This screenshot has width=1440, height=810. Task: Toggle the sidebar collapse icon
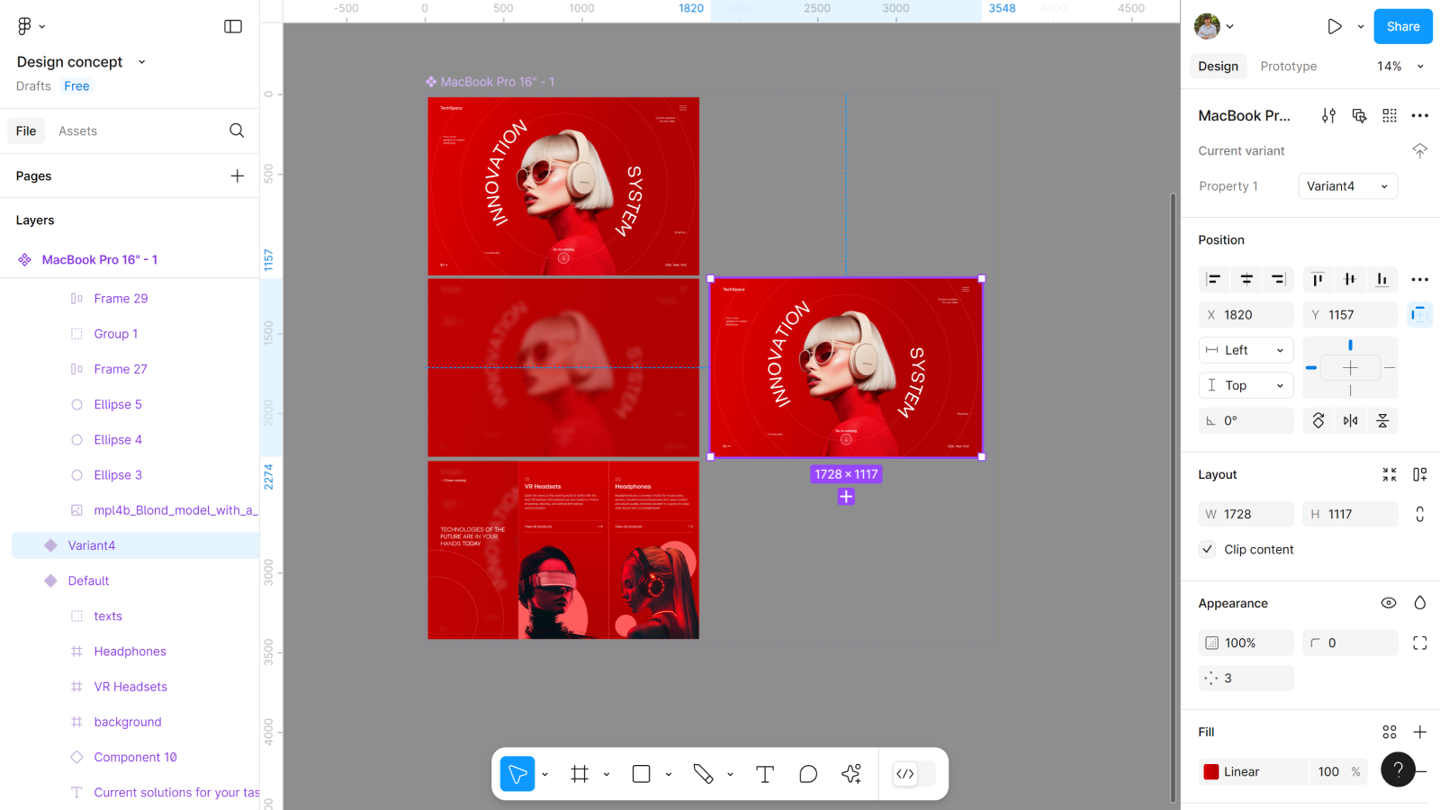point(233,26)
